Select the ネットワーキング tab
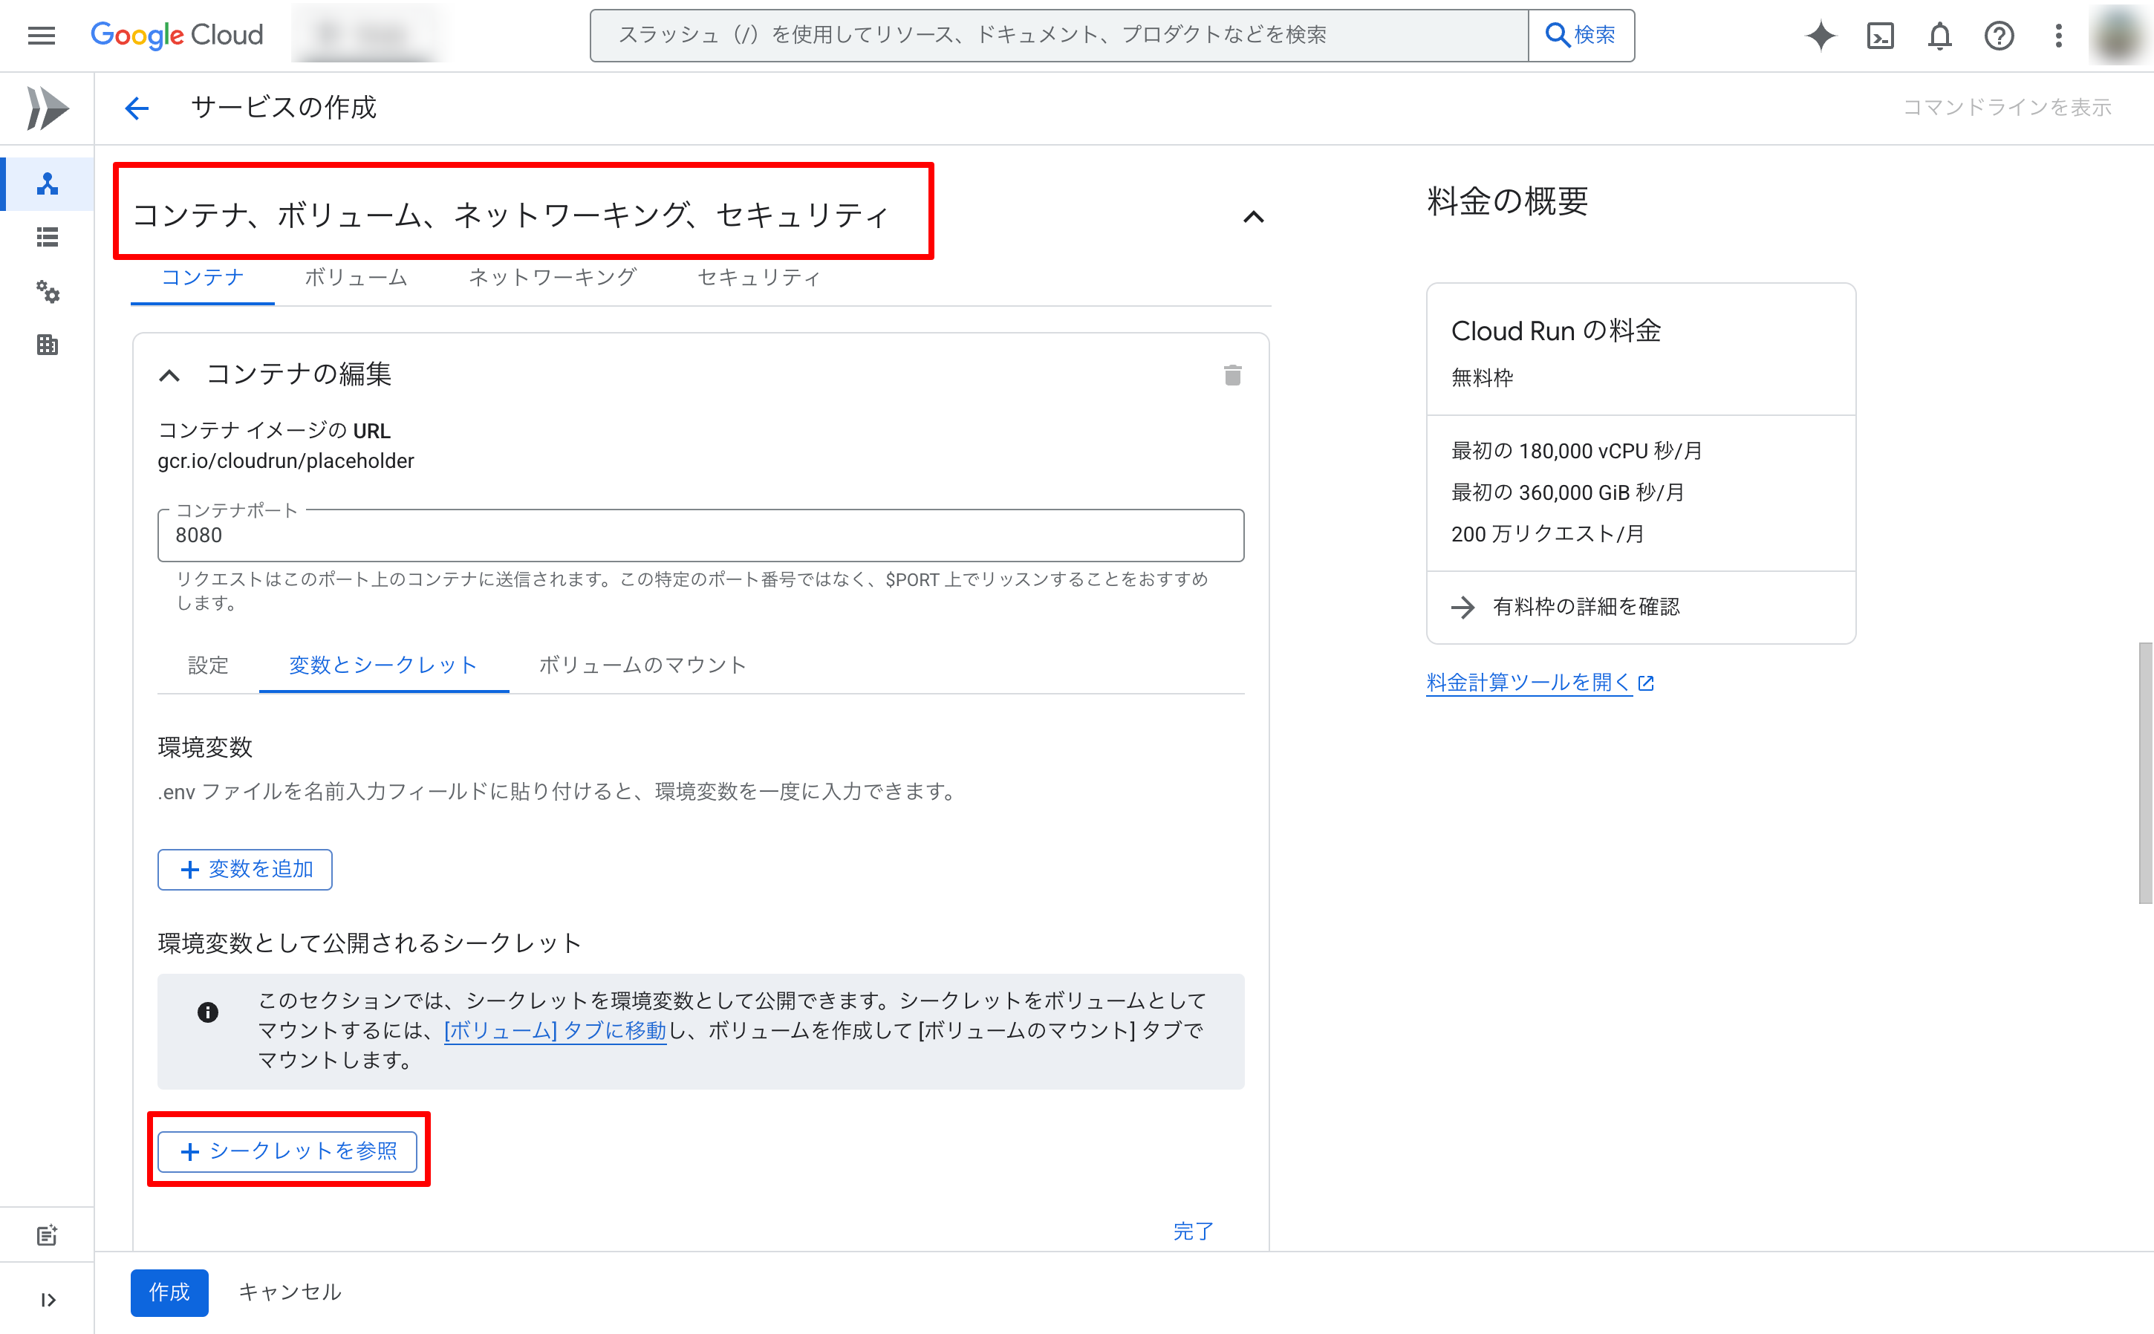This screenshot has height=1334, width=2154. 552,278
